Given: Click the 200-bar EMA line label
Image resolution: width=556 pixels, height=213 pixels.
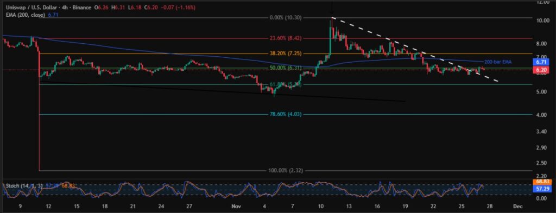Looking at the screenshot, I should [497, 62].
